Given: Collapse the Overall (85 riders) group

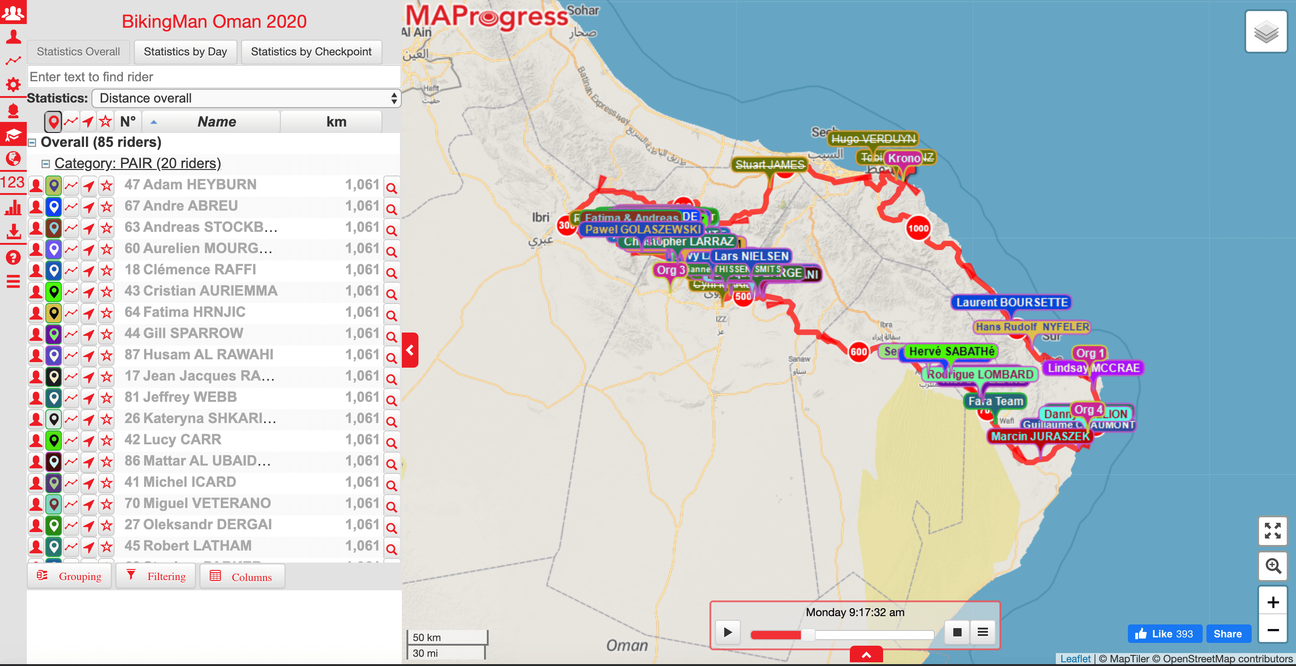Looking at the screenshot, I should (x=32, y=142).
